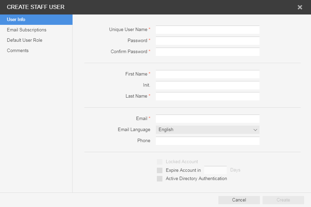Toggle the Locked Account checkbox
311x207 pixels.
160,162
